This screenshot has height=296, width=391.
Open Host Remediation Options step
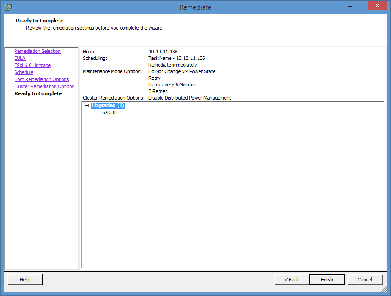tap(41, 79)
